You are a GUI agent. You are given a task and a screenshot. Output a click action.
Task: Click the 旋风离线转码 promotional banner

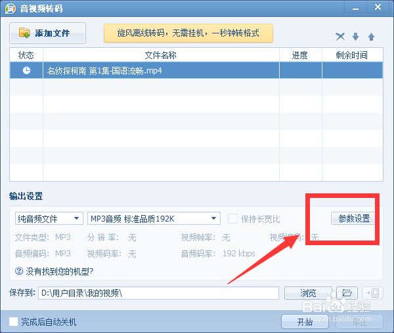188,33
